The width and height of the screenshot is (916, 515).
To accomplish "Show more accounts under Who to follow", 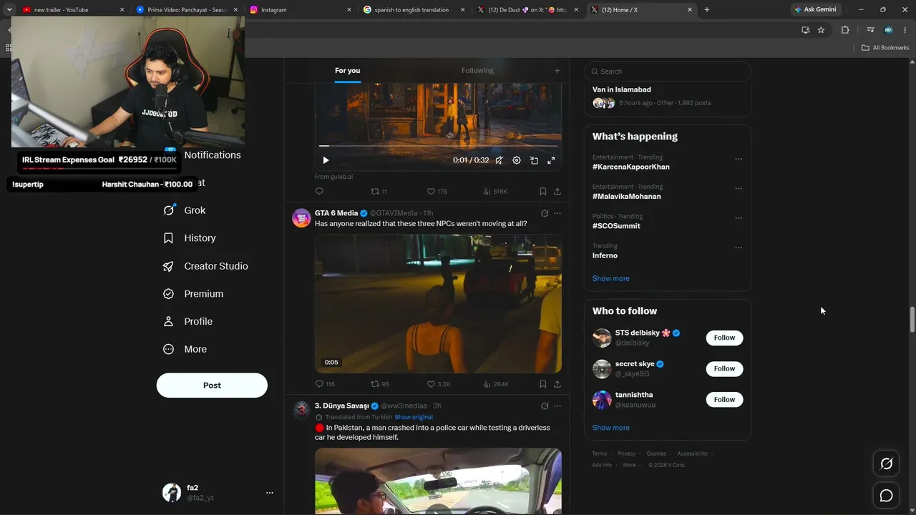I will [x=611, y=428].
